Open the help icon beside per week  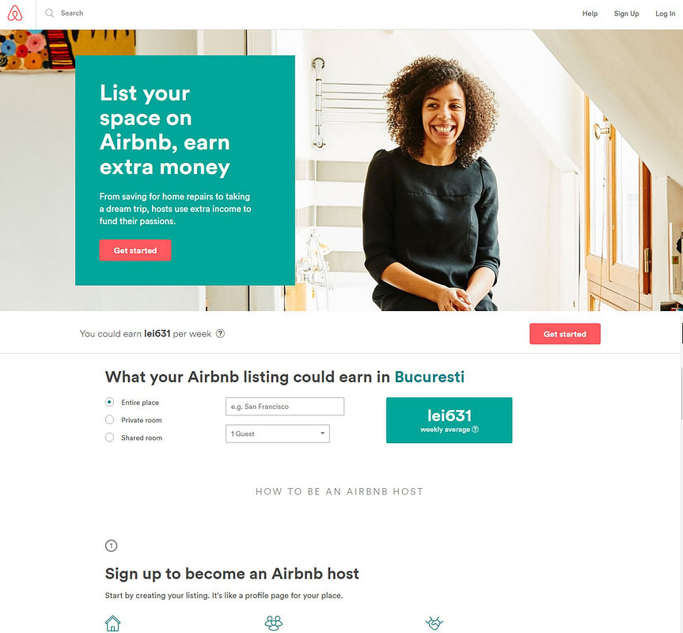pos(220,333)
